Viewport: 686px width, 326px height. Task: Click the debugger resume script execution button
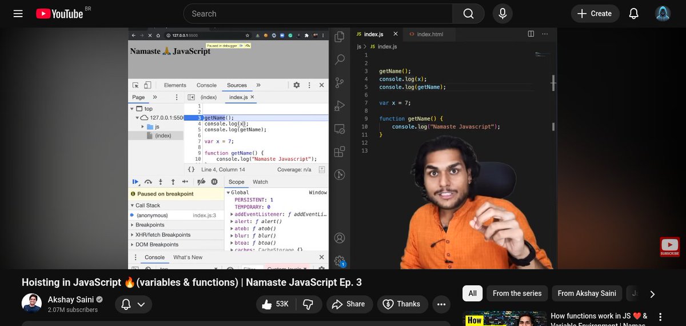(x=135, y=182)
